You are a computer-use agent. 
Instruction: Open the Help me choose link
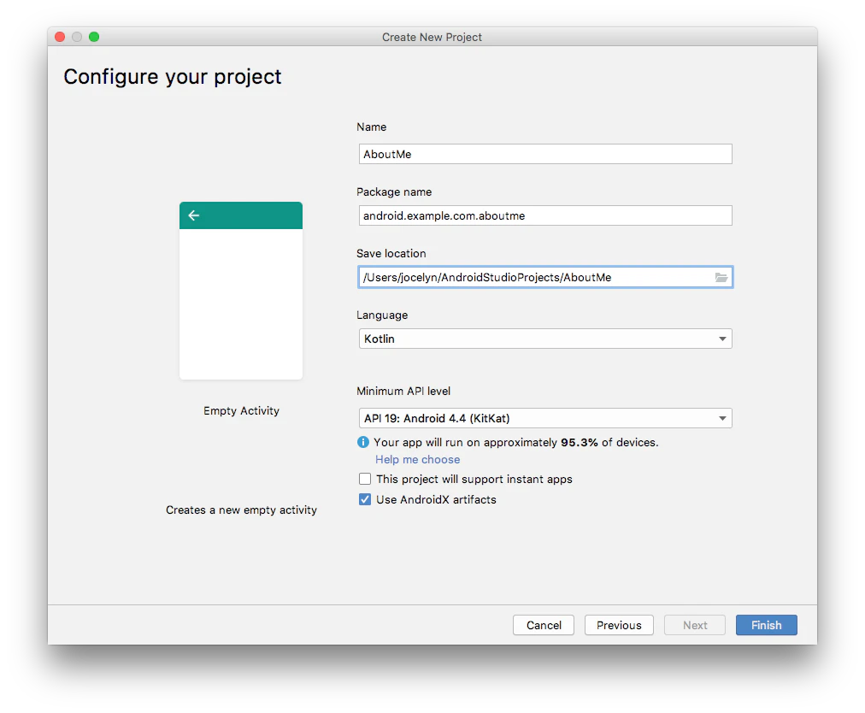pyautogui.click(x=418, y=459)
